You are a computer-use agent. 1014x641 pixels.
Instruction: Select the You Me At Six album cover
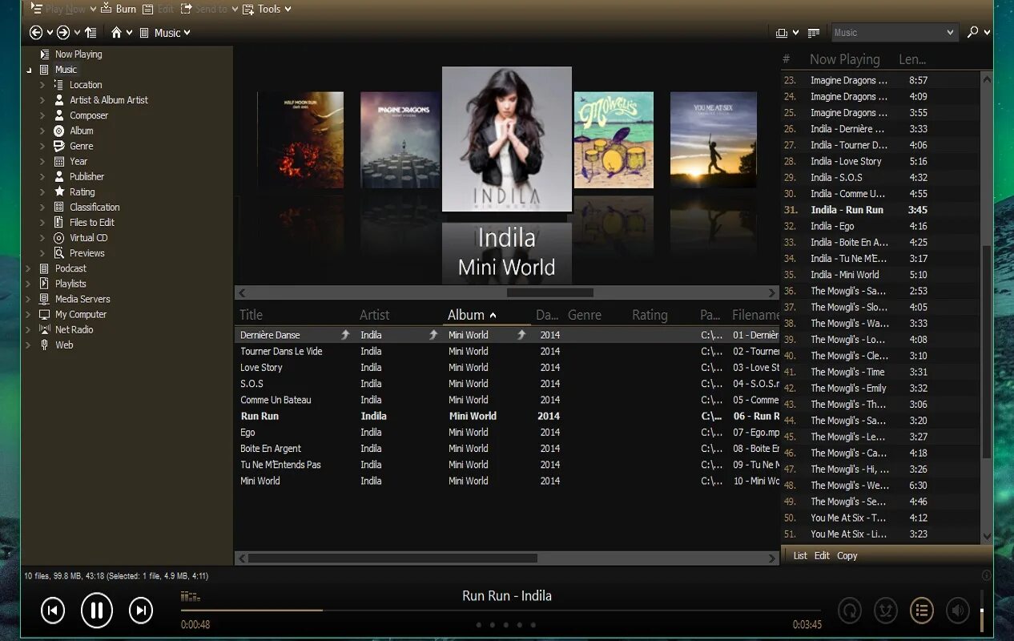pyautogui.click(x=713, y=140)
